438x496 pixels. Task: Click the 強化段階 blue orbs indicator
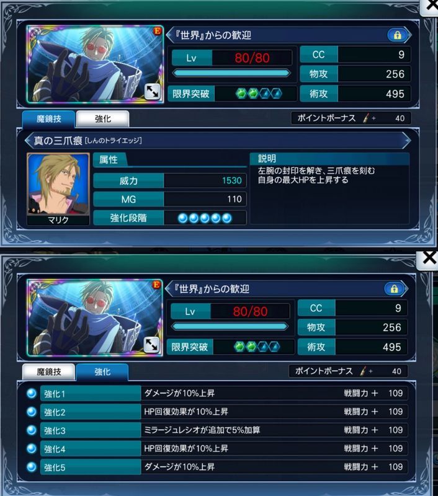(205, 218)
